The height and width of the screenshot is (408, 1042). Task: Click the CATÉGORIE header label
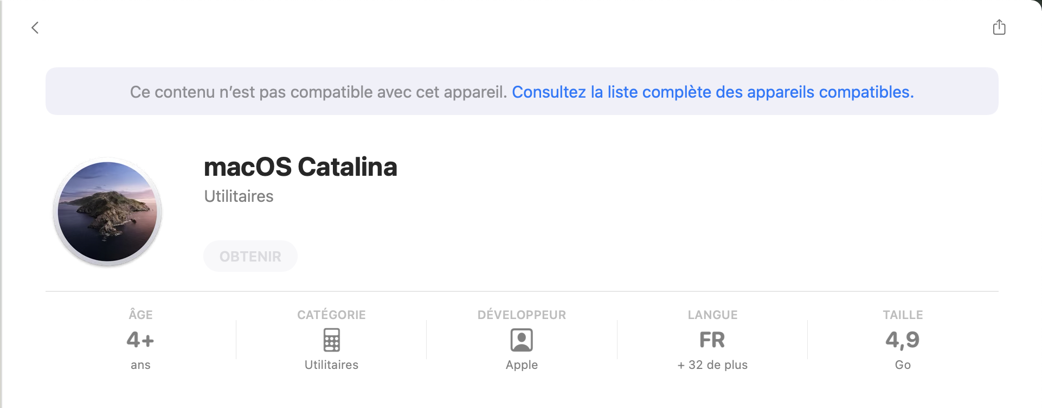[331, 315]
